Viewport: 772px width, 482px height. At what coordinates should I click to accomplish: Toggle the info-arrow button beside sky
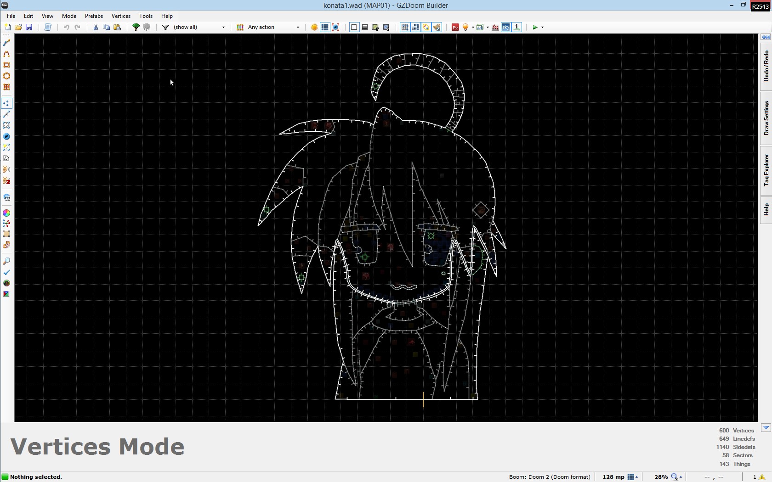[517, 27]
